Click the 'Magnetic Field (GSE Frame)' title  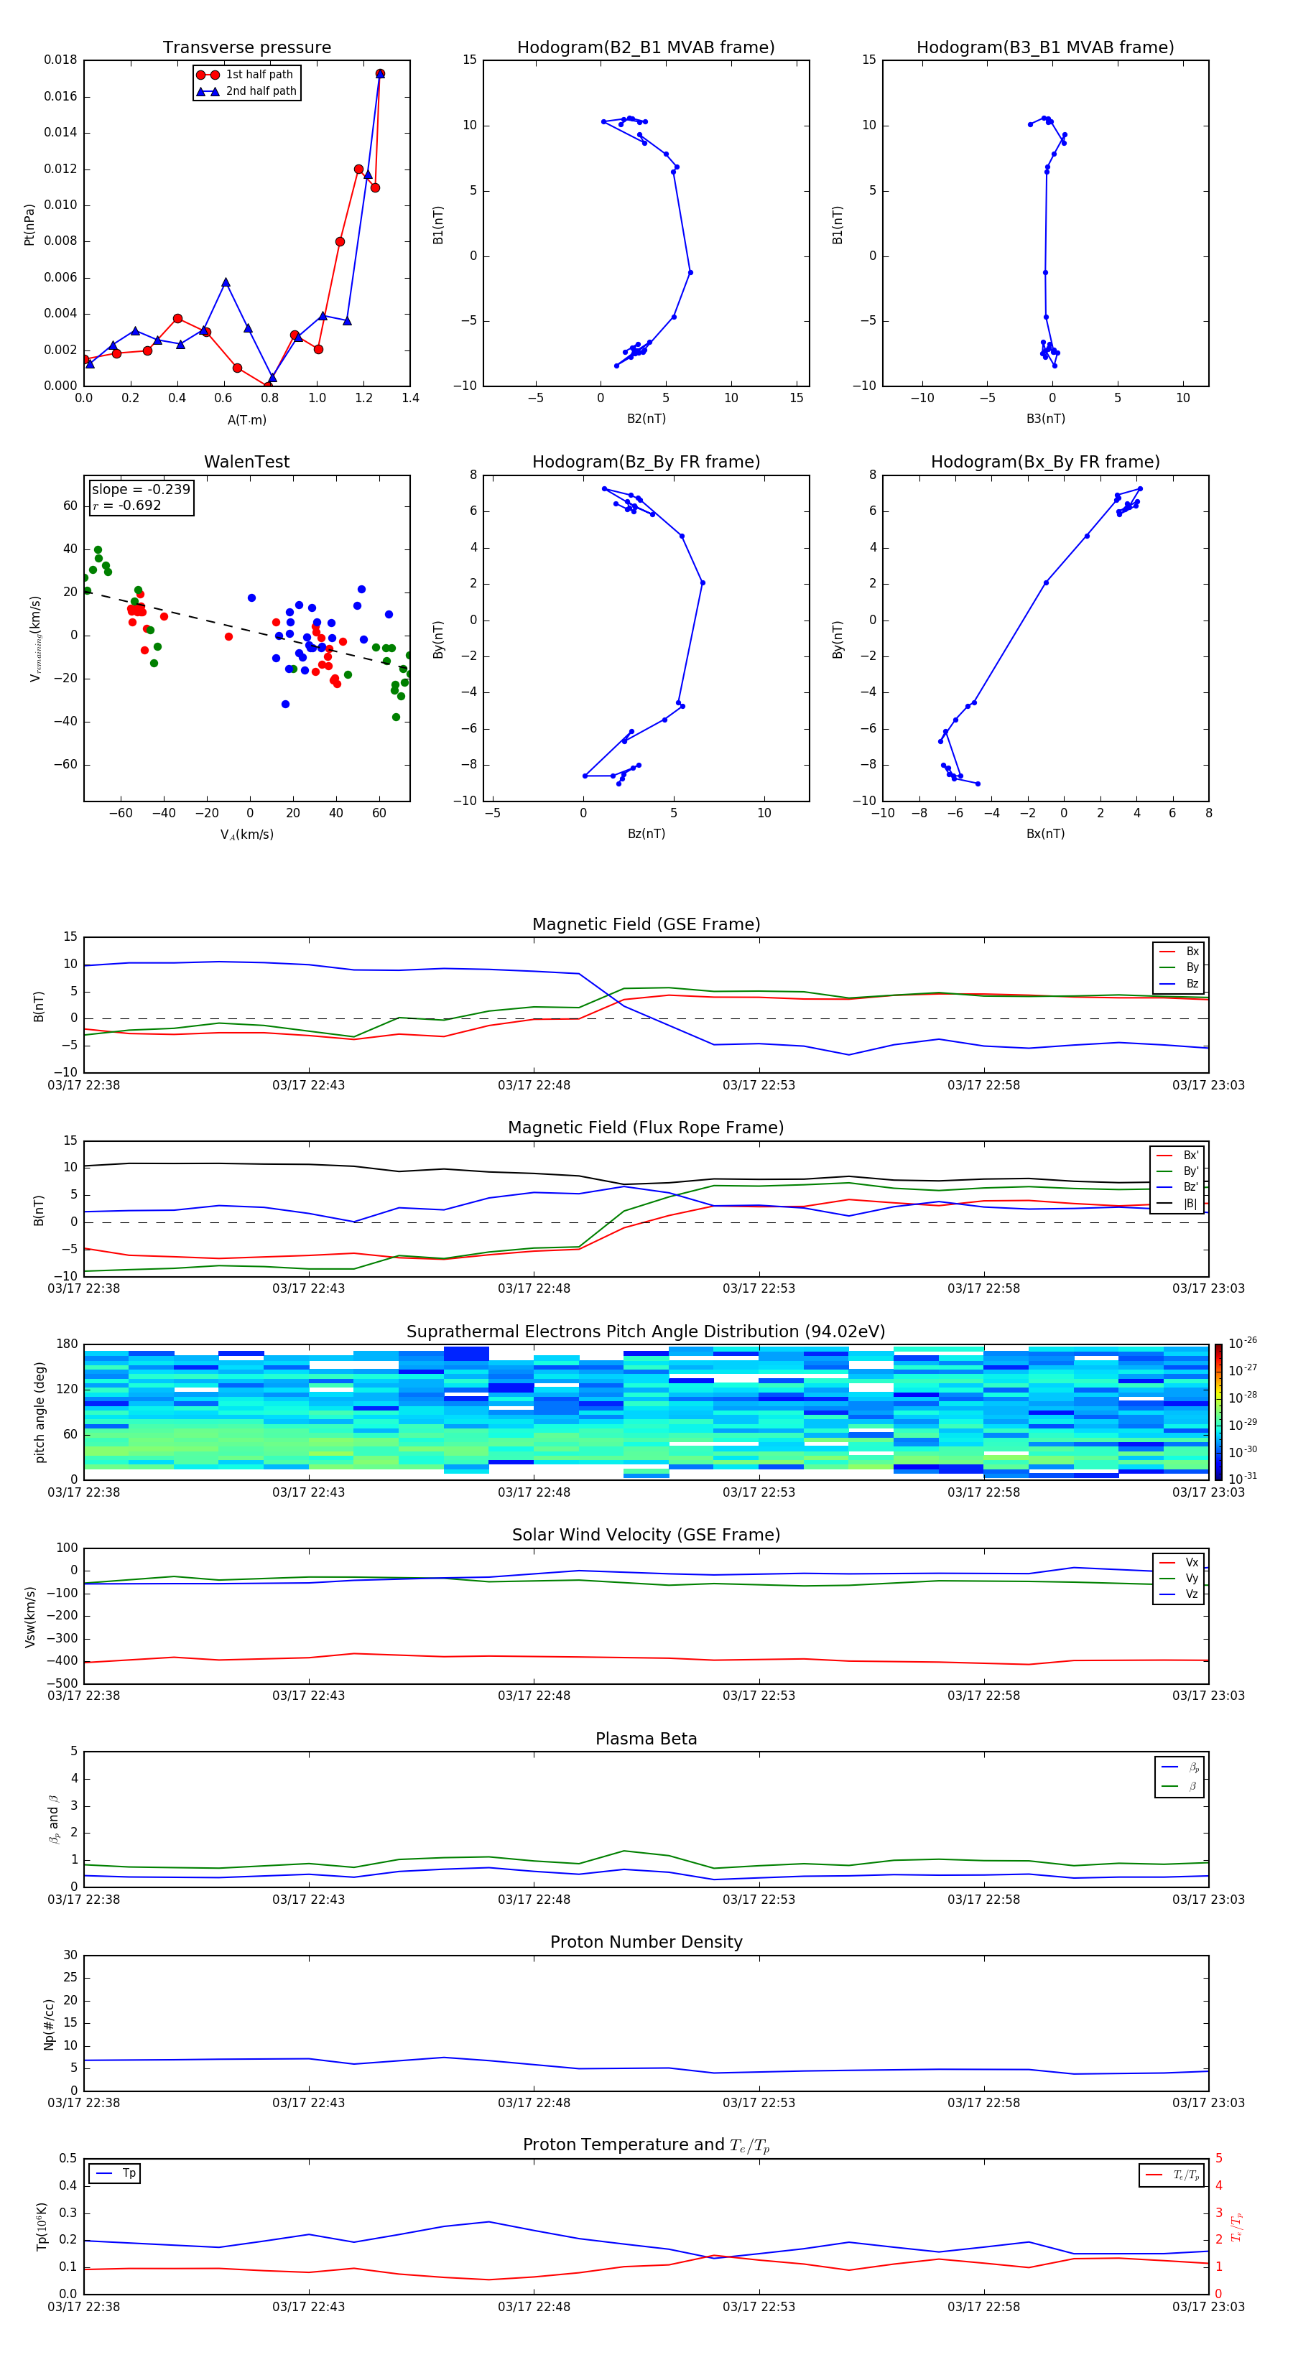coord(646,924)
